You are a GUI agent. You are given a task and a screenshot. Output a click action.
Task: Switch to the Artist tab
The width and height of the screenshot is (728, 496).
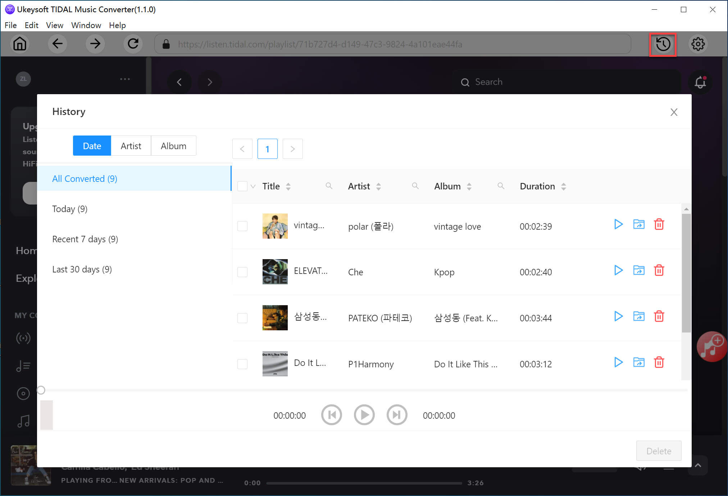pos(131,146)
